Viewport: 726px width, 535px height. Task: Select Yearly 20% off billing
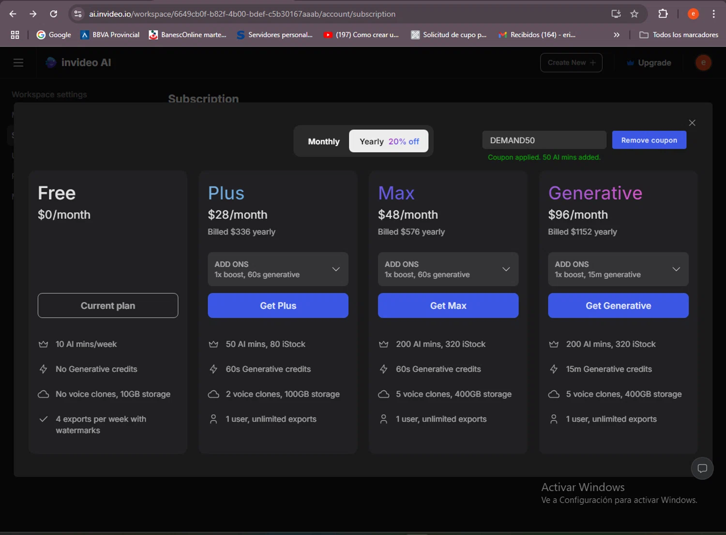389,141
